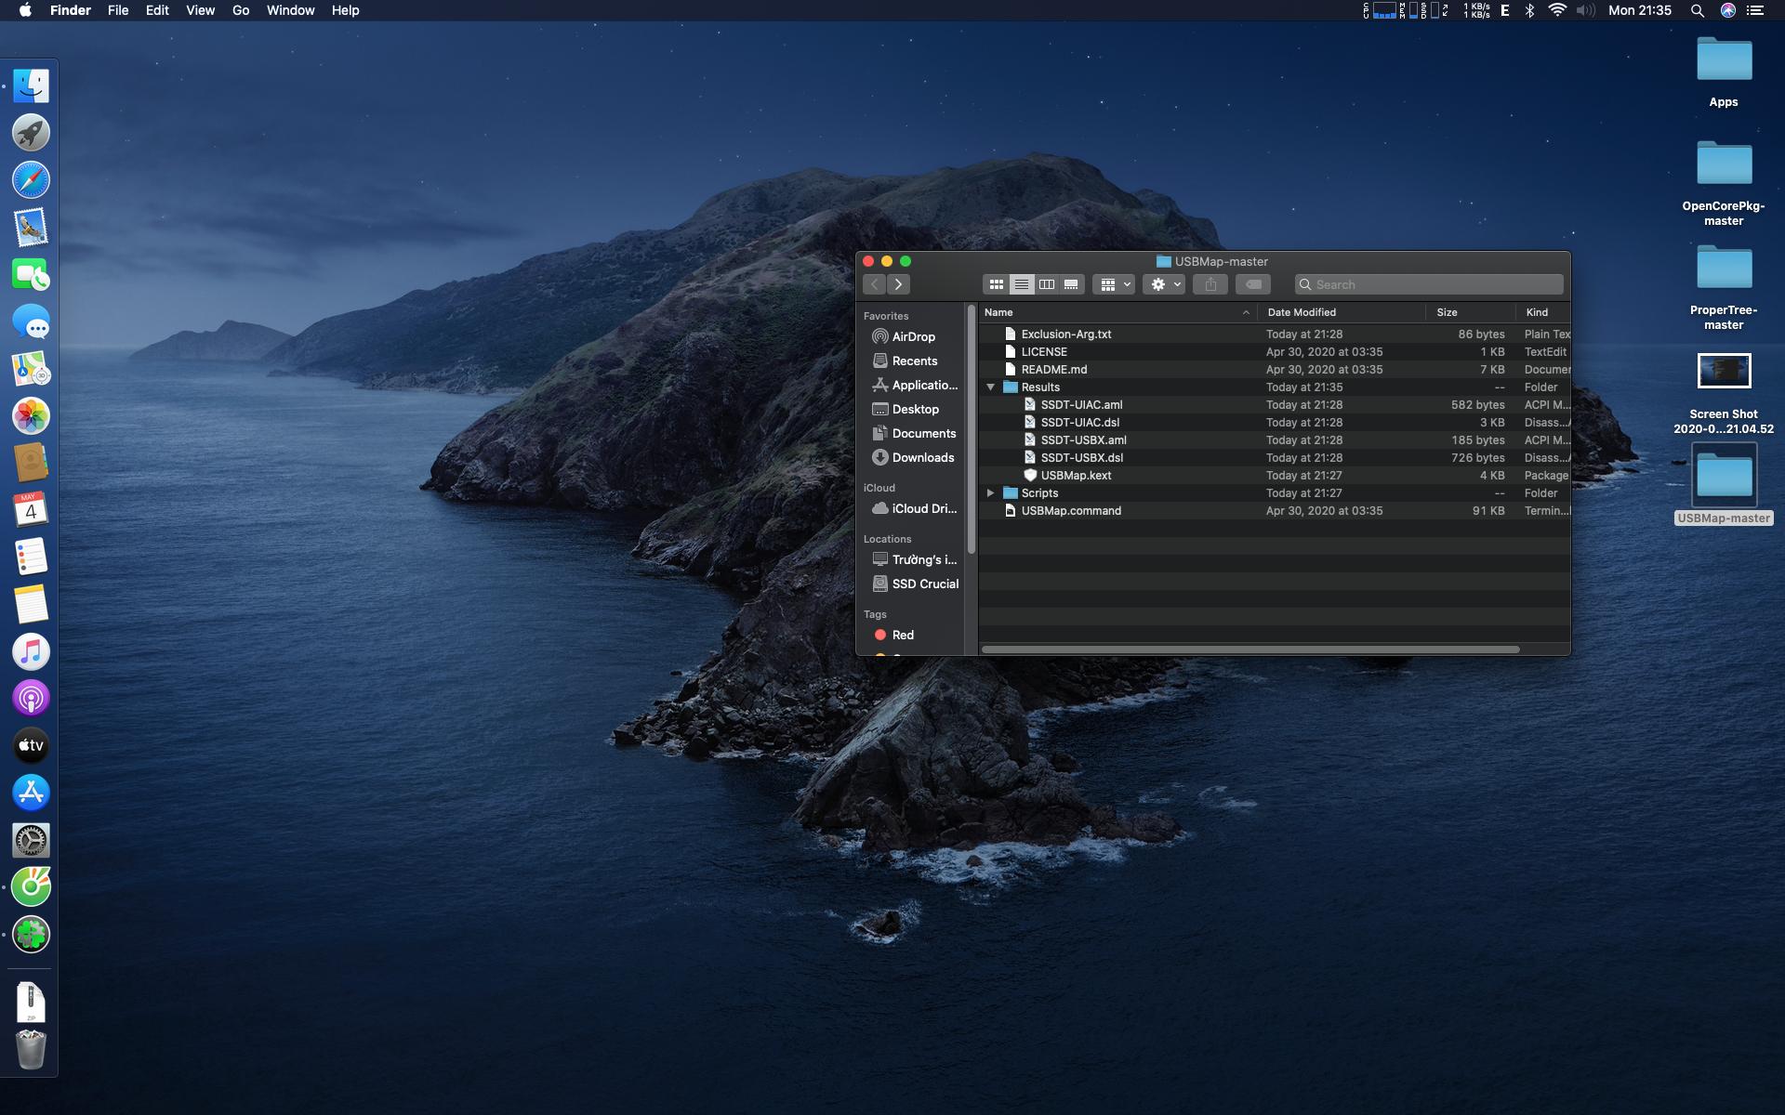
Task: Sort by the Size column
Action: tap(1471, 312)
